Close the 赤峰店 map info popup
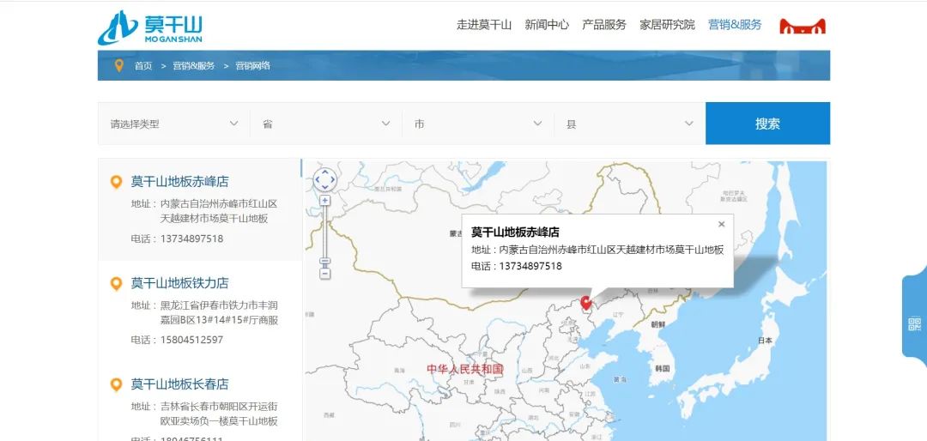The image size is (927, 441). tap(721, 224)
